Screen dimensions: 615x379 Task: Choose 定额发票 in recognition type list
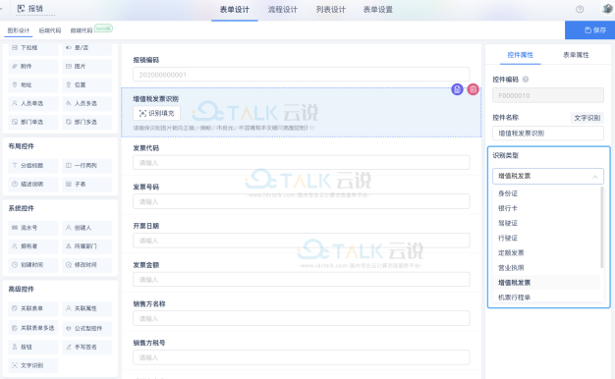511,253
